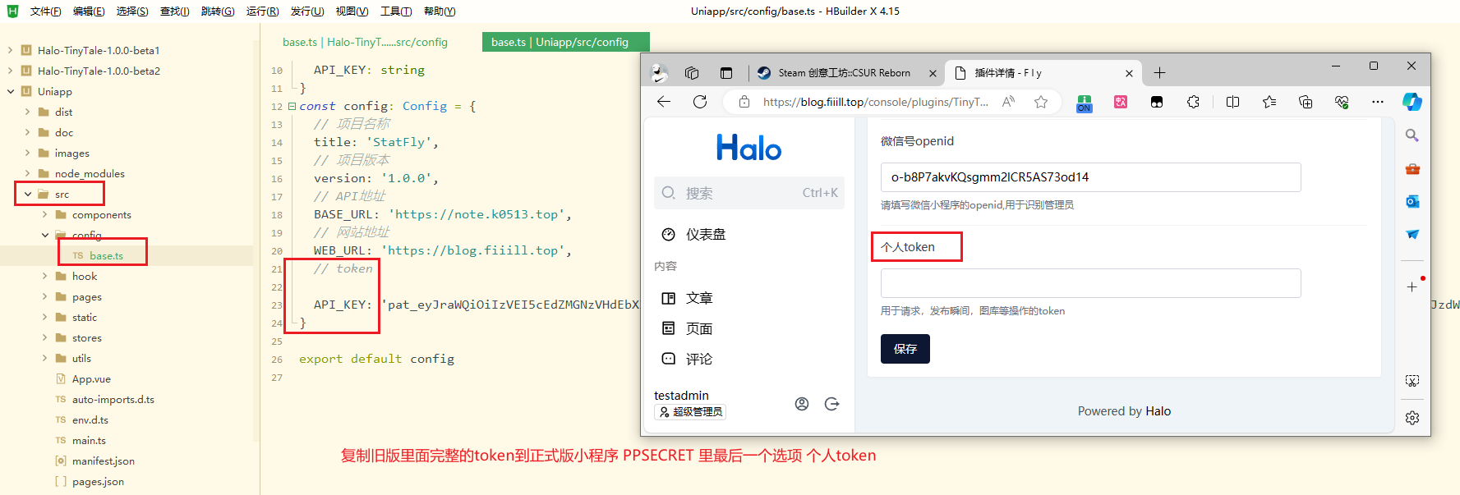Open Outlook in the Edge sidebar

pos(1412,202)
